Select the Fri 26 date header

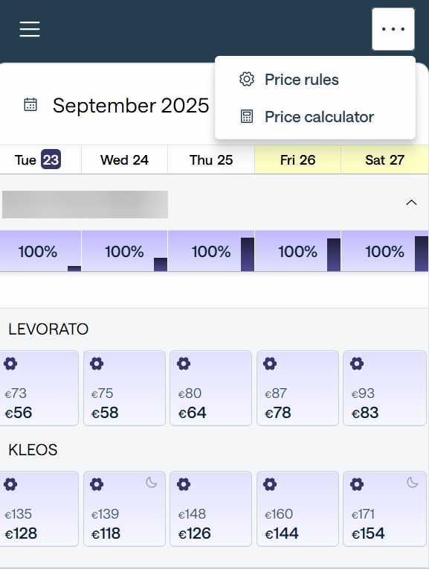click(x=297, y=159)
